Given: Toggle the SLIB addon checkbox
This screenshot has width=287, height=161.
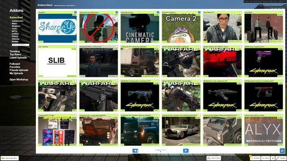Looking at the screenshot, I should [75, 47].
